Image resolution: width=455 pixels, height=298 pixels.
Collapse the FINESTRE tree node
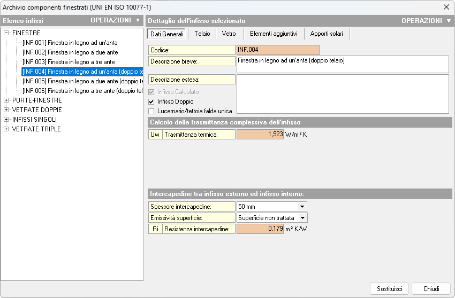(6, 33)
